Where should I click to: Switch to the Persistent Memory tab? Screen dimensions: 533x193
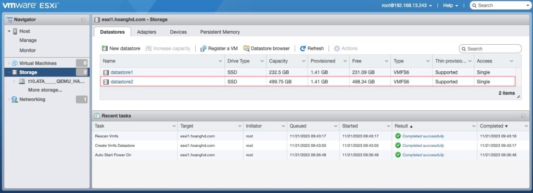(220, 32)
